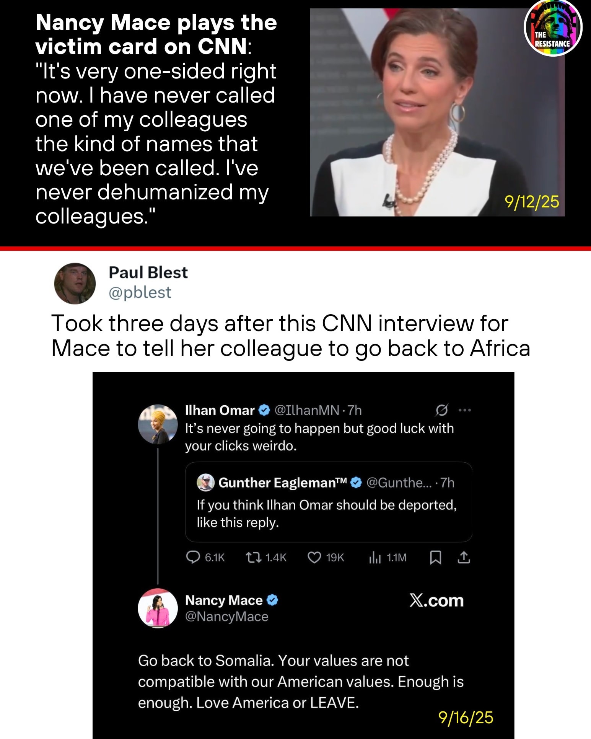Click the share icon on the embedded tweet
Viewport: 591px width, 739px height.
click(x=465, y=557)
